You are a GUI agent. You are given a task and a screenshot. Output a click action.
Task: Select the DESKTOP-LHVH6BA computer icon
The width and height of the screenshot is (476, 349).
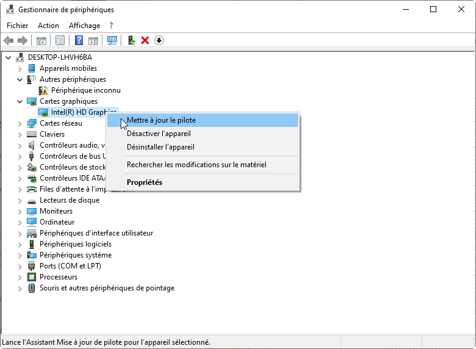click(x=20, y=57)
